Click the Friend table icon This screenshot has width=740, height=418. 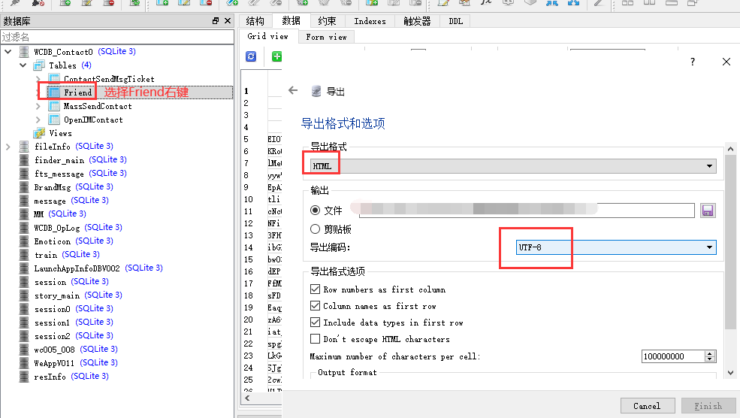tap(54, 92)
